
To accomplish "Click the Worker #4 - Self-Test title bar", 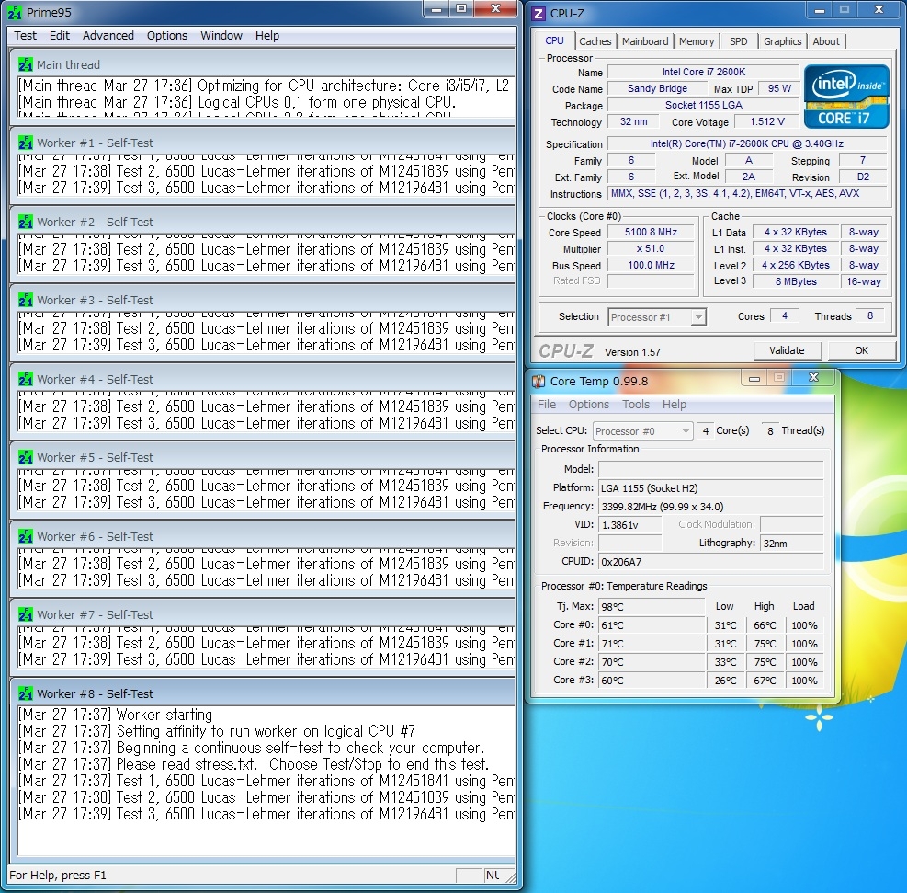I will (263, 379).
